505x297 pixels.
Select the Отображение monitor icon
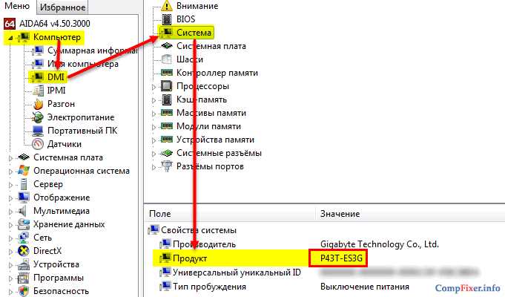tap(24, 198)
